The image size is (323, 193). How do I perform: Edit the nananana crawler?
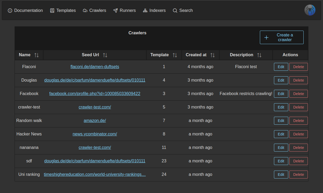pyautogui.click(x=281, y=148)
